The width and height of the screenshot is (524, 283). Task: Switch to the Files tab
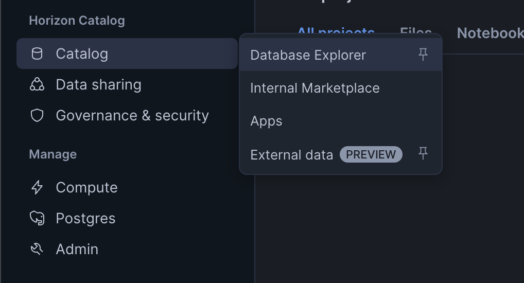(x=415, y=32)
